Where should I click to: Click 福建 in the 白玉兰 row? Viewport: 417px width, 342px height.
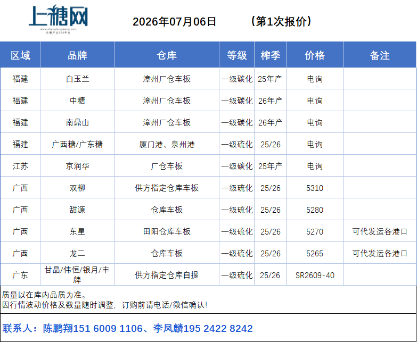point(20,79)
